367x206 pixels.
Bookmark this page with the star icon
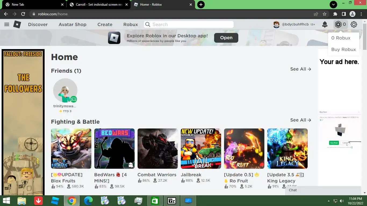325,14
